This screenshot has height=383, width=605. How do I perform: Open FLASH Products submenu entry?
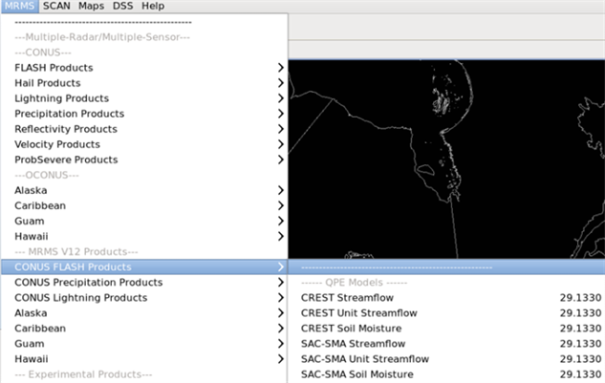click(144, 68)
